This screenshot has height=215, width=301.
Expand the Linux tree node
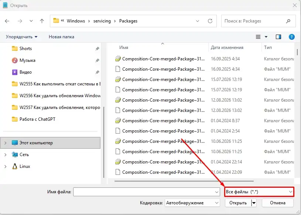(6, 166)
